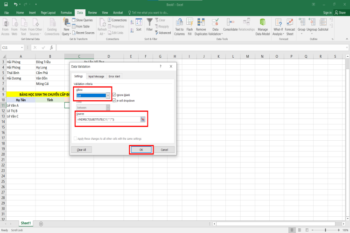Open Manage Data Model

tap(263, 27)
